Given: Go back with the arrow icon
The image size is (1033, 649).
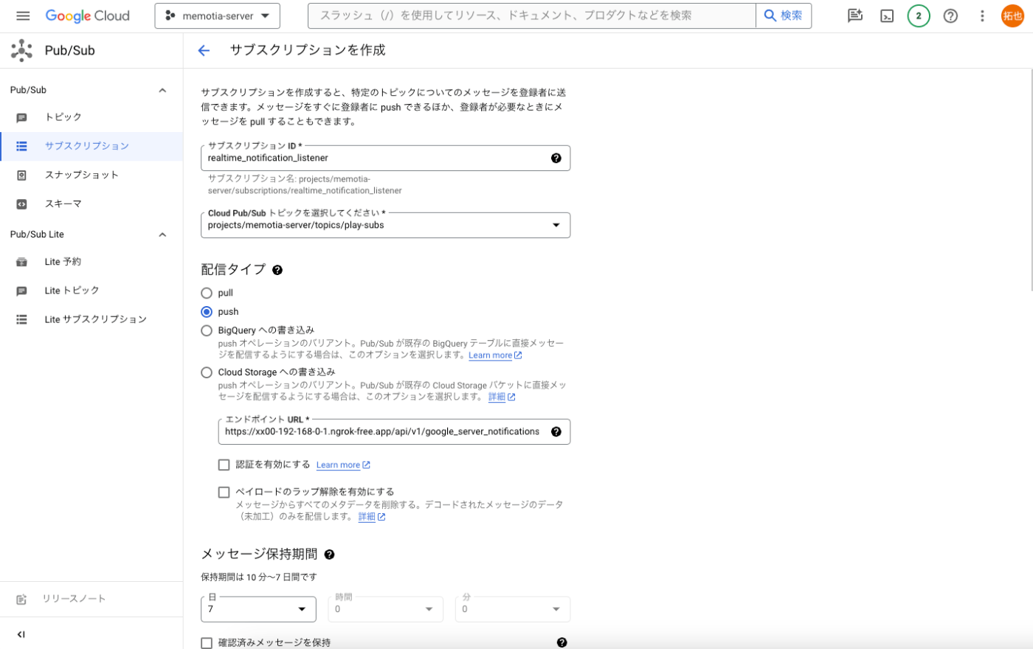Looking at the screenshot, I should pos(204,50).
